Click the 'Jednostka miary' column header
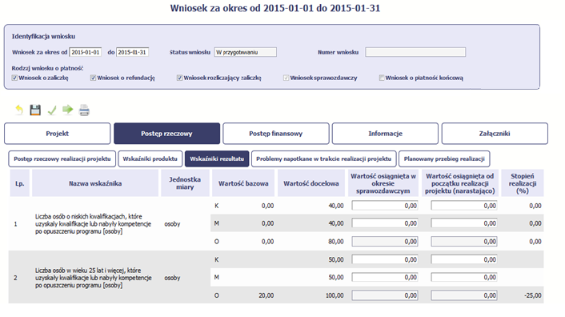Viewport: 565px width, 317px height. click(x=185, y=183)
